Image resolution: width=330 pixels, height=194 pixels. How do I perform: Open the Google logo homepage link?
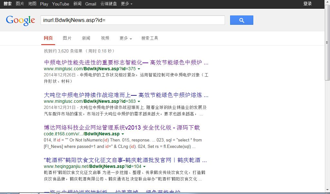click(x=20, y=20)
